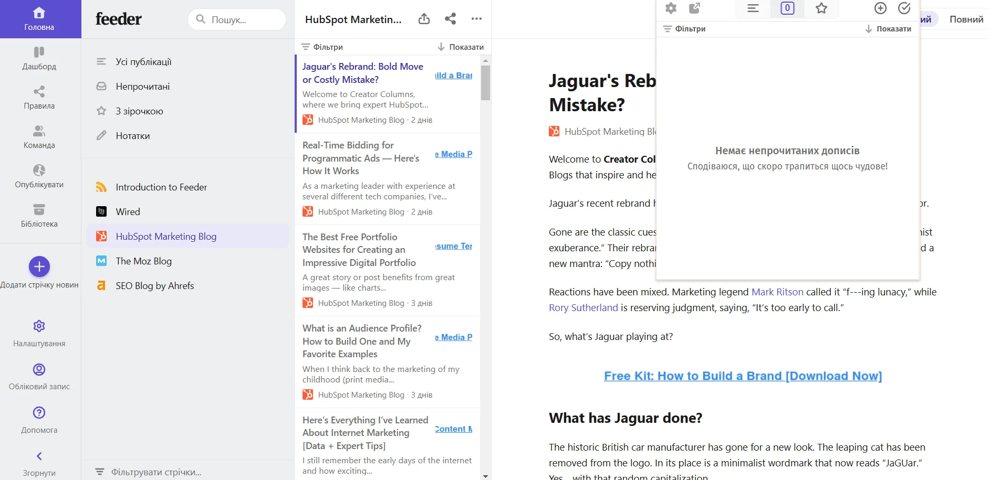Open What is an Audience Profile post
The height and width of the screenshot is (480, 989).
tap(388, 362)
